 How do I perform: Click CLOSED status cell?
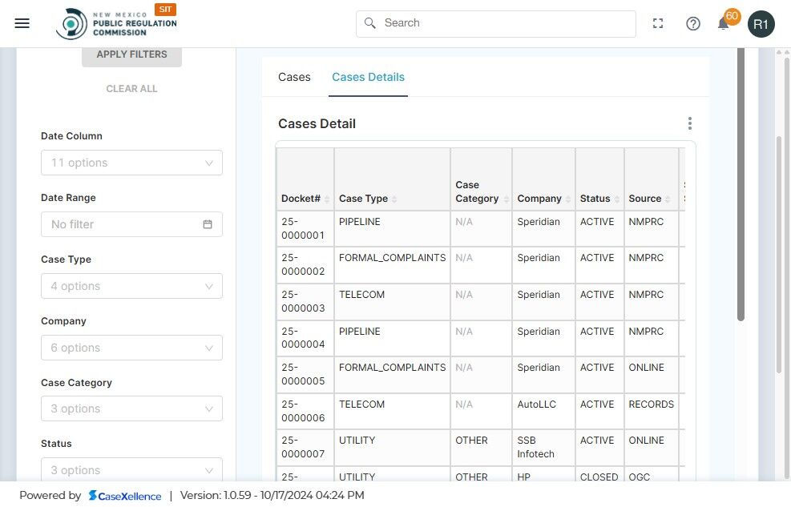[599, 477]
